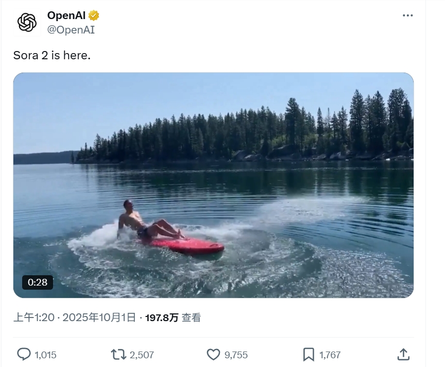Click the @OpenAI handle
445x367 pixels.
coord(71,30)
